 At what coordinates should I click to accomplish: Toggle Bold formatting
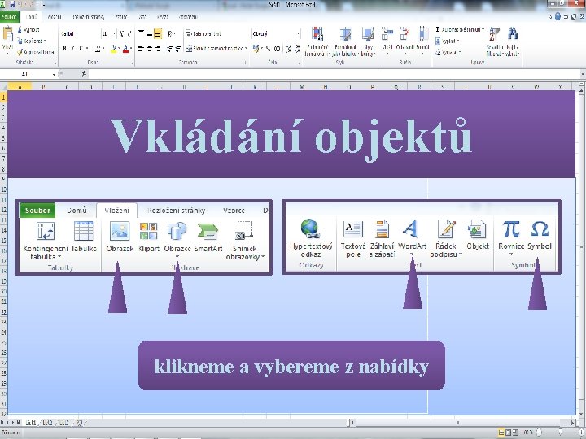64,49
